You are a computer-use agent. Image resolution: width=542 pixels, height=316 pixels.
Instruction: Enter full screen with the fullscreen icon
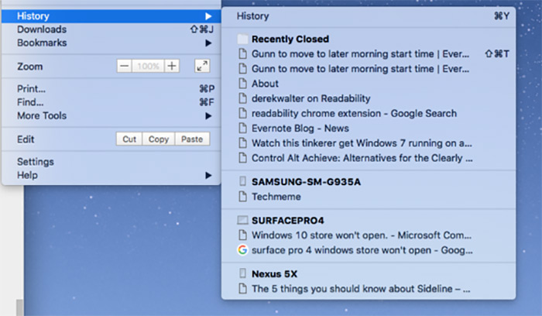[x=202, y=66]
